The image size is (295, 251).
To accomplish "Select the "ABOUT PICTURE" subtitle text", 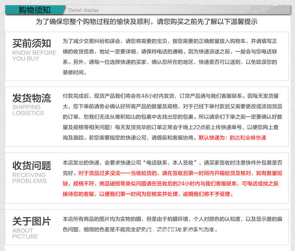I will pos(25,233).
